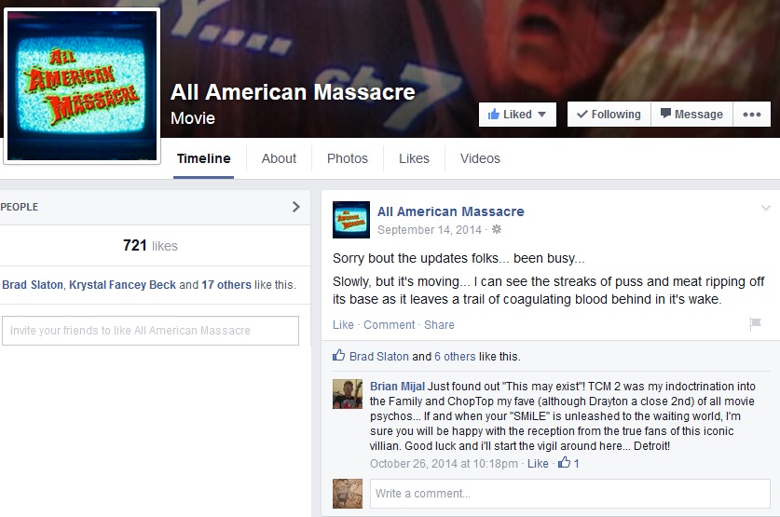Image resolution: width=780 pixels, height=517 pixels.
Task: Open the October 26, 2014 comment timestamp
Action: 444,463
